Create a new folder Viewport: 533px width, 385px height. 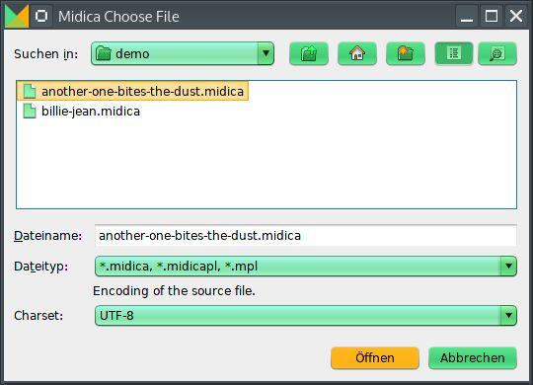(x=406, y=53)
